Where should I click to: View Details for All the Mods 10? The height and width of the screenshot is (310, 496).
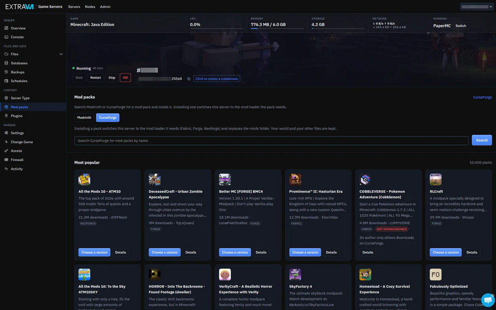pyautogui.click(x=121, y=252)
